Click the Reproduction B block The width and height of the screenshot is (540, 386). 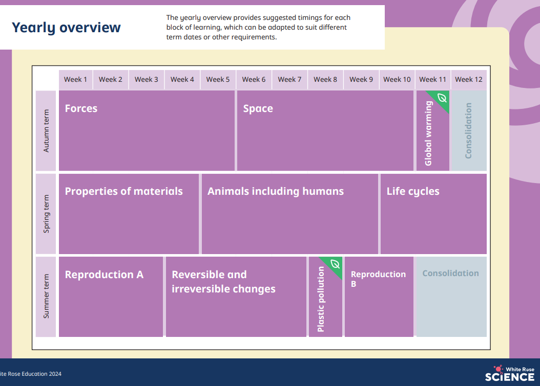click(x=379, y=297)
